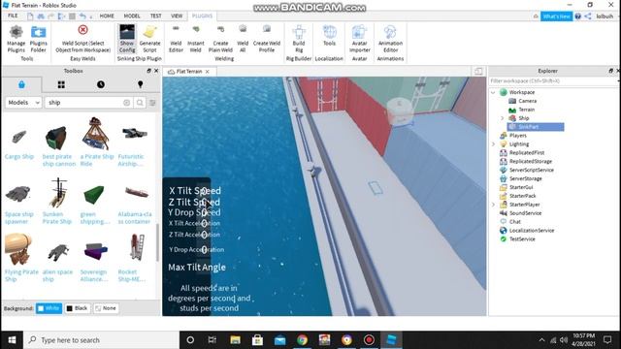This screenshot has height=349, width=621.
Task: Open Google Chrome from taskbar
Action: click(302, 340)
